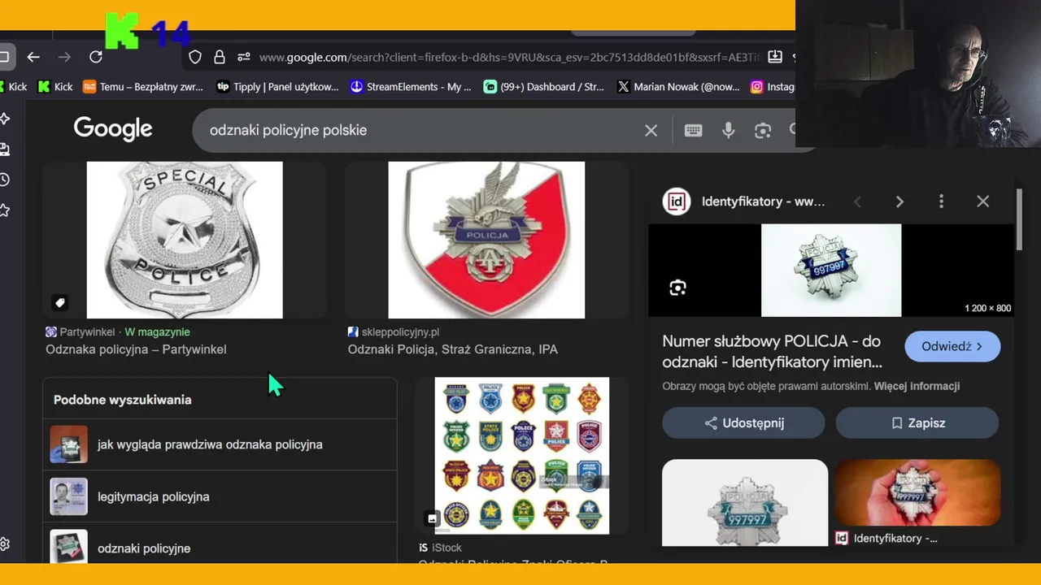
Task: Click the product tag icon on Special Police image
Action: 60,303
